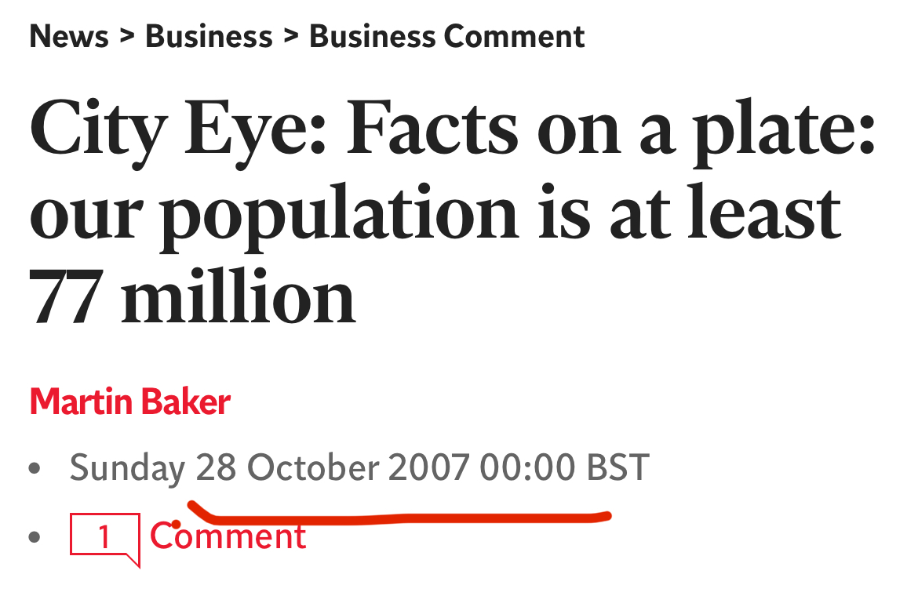Jump to comments via the red Comment link

228,536
